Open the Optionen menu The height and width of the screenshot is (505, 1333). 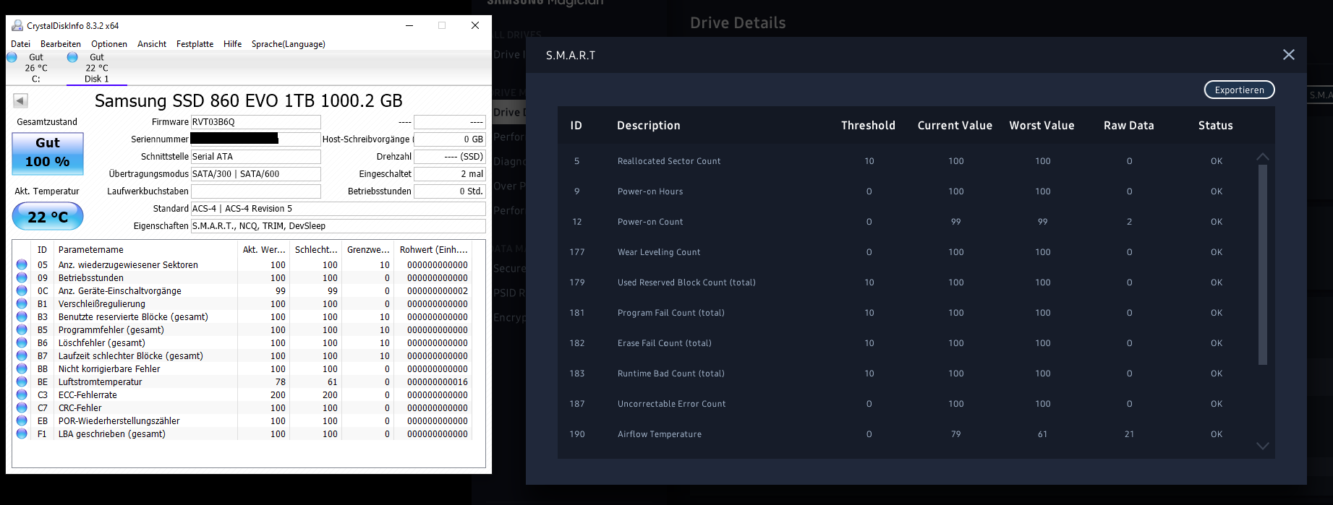[109, 44]
